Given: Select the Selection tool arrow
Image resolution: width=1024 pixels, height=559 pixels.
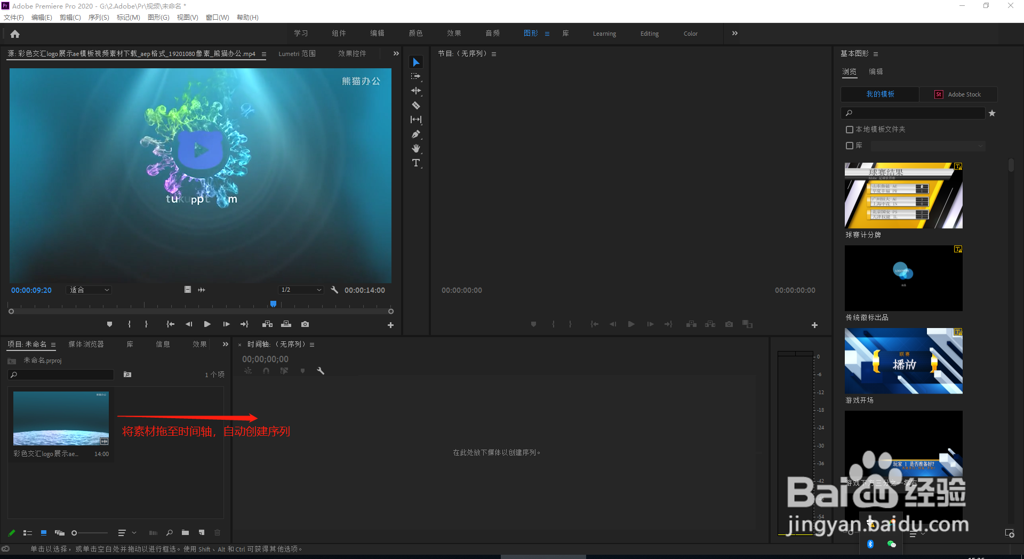Looking at the screenshot, I should [416, 62].
